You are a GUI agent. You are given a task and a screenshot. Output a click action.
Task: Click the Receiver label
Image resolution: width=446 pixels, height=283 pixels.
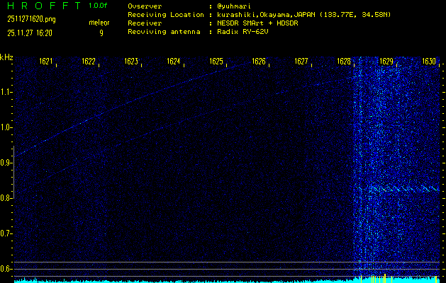click(x=145, y=23)
